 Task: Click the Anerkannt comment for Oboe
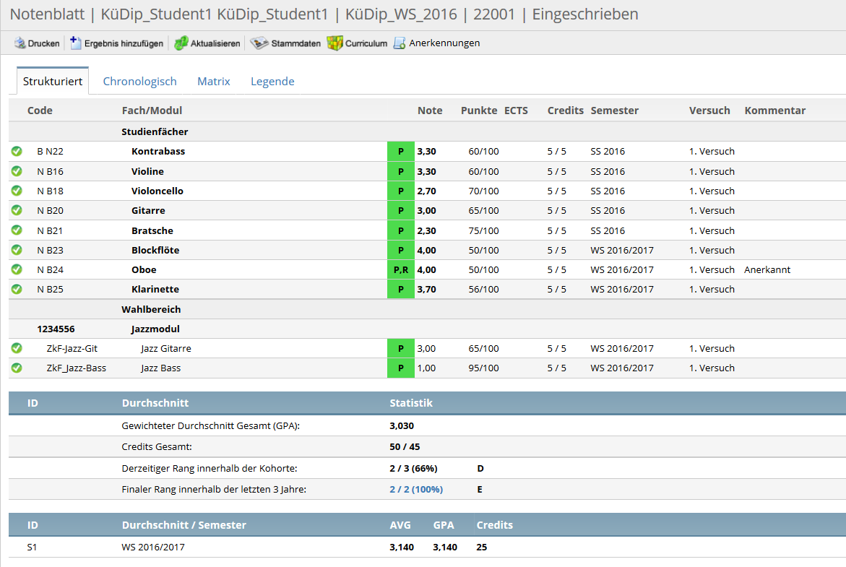click(767, 269)
